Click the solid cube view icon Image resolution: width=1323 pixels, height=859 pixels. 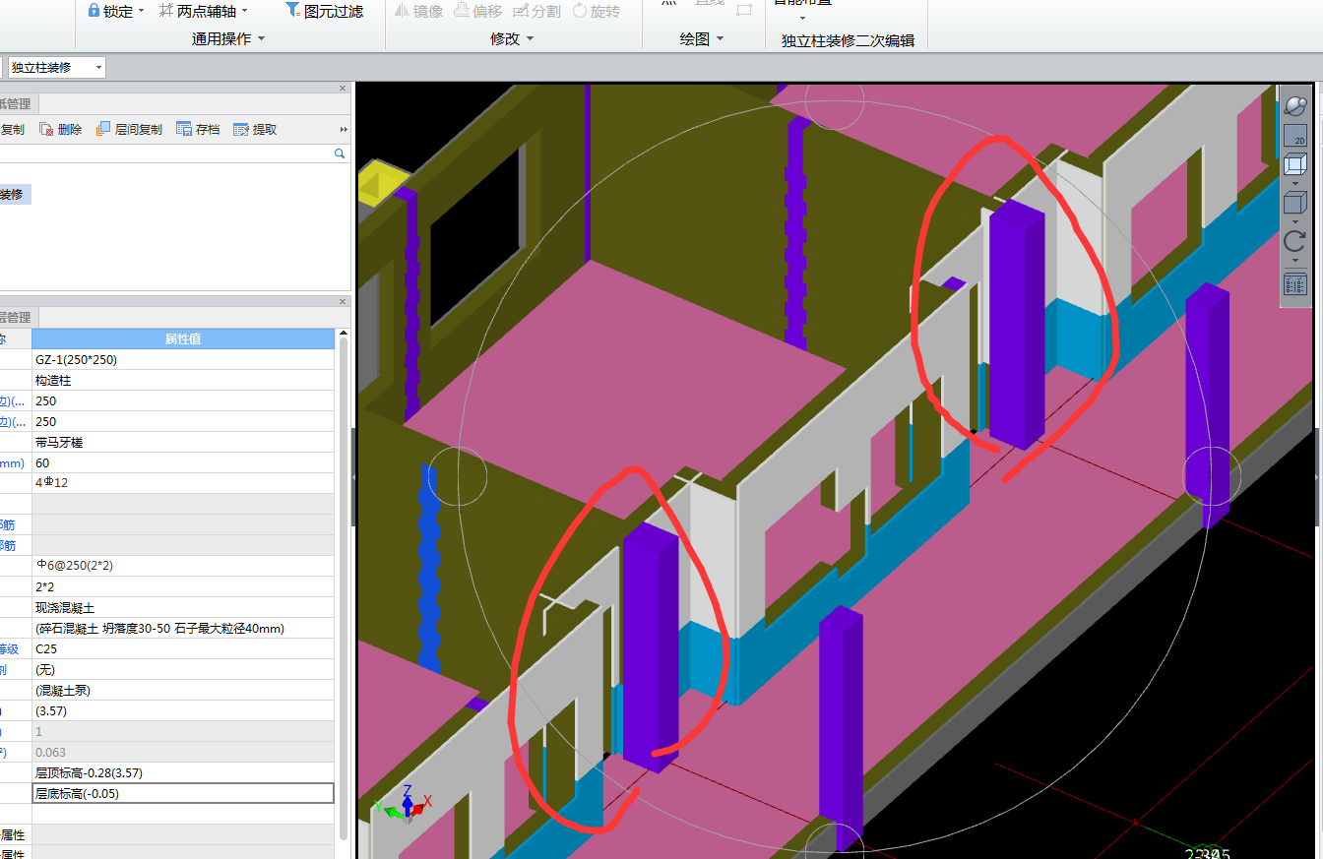pyautogui.click(x=1295, y=204)
